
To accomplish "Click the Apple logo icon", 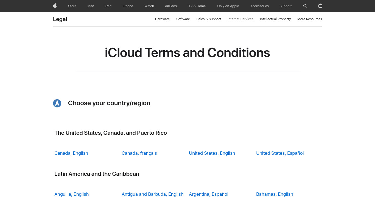I will (55, 6).
